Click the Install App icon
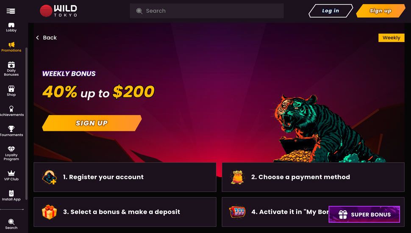Viewport: 411px width, 233px height. 11,194
